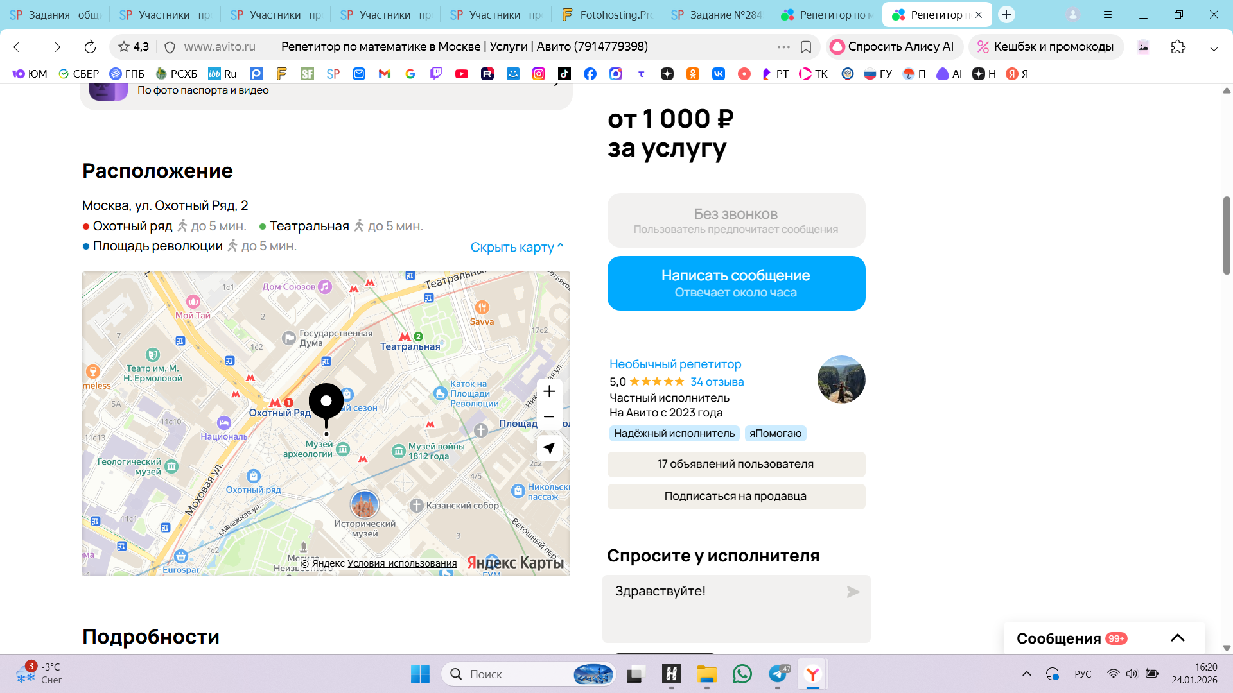Switch to the Fotohosting.Pro tab
Image resolution: width=1233 pixels, height=693 pixels.
pyautogui.click(x=607, y=15)
